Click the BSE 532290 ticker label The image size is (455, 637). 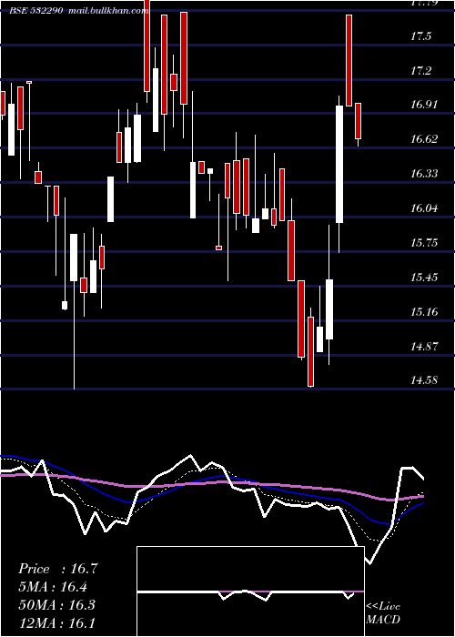pos(35,11)
